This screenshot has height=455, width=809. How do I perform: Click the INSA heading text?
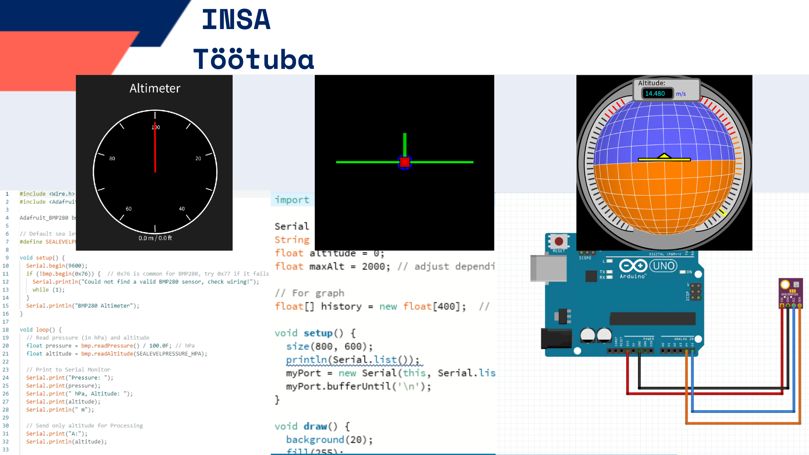(236, 20)
